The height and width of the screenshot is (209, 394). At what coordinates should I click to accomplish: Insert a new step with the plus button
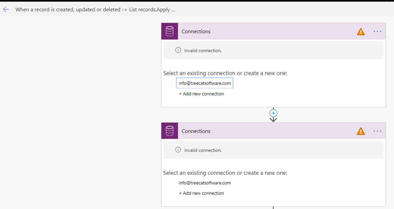[x=274, y=113]
